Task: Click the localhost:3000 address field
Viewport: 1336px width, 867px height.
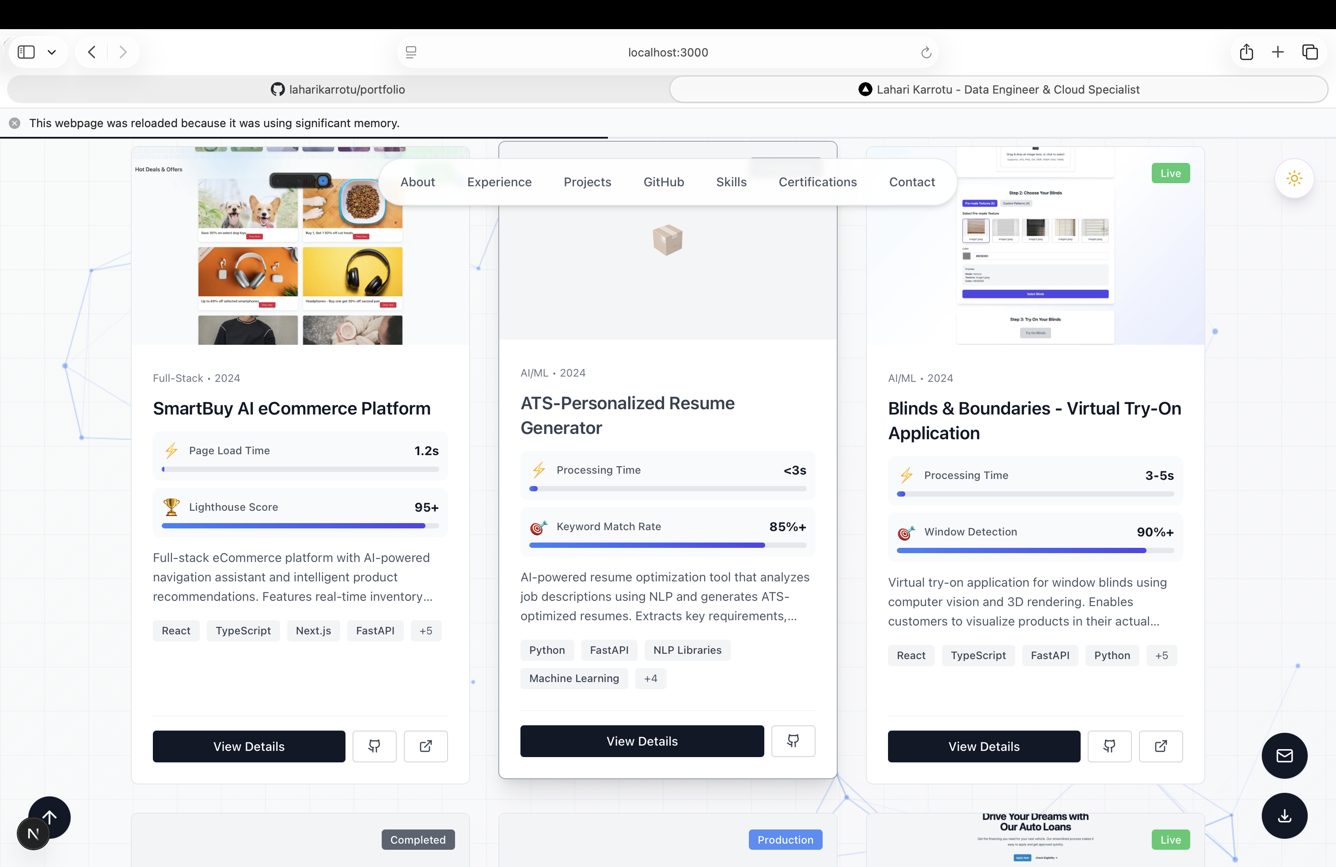Action: point(668,52)
